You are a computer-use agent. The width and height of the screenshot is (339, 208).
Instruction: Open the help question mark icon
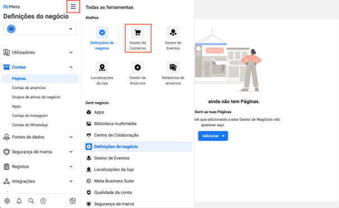(x=43, y=201)
